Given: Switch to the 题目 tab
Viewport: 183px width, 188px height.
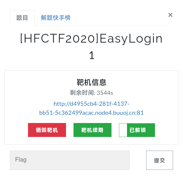Looking at the screenshot, I should click(x=22, y=18).
